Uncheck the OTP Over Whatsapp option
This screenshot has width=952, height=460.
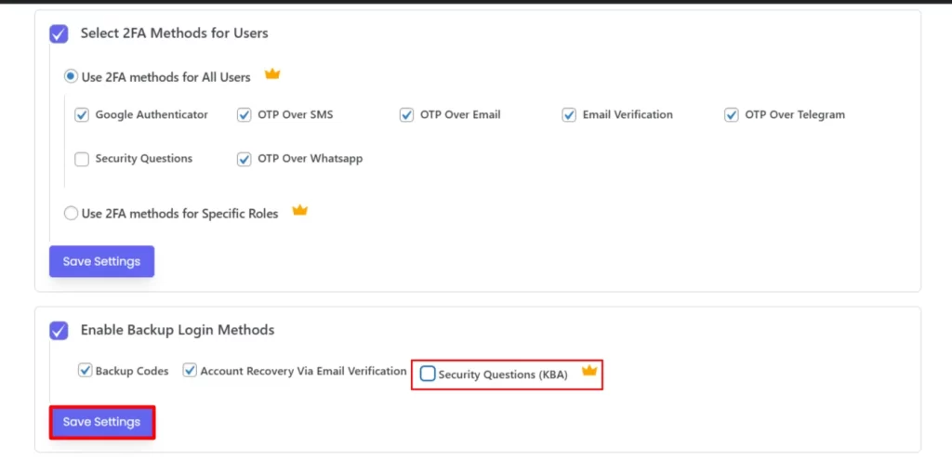[x=245, y=159]
